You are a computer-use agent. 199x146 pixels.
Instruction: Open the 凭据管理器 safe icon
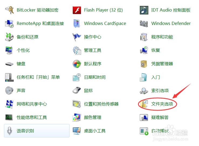point(144,64)
